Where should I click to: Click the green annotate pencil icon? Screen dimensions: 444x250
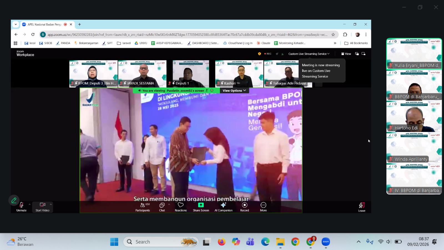coord(14,200)
